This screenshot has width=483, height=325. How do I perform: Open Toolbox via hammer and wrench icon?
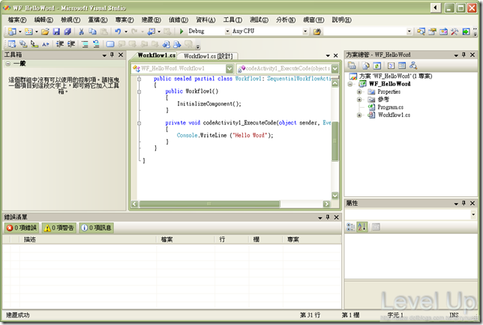click(x=454, y=31)
